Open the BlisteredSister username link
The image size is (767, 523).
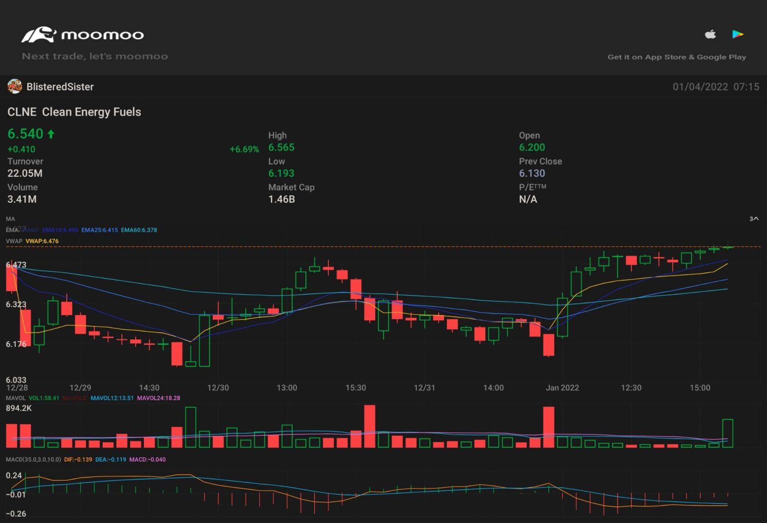pyautogui.click(x=60, y=87)
